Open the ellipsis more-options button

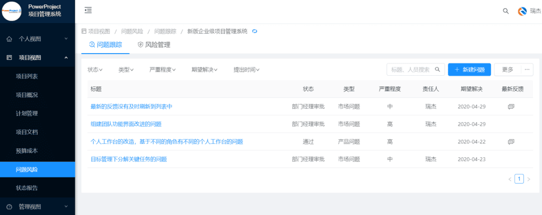527,69
